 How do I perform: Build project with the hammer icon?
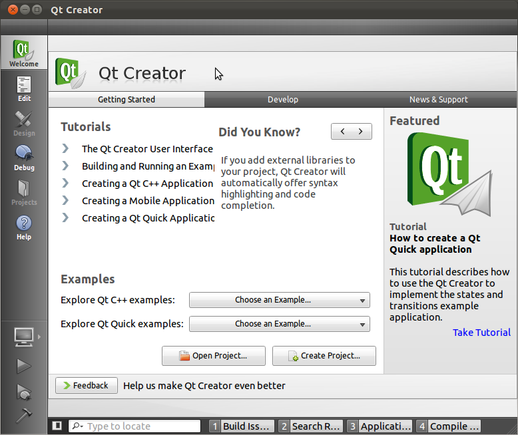point(24,415)
